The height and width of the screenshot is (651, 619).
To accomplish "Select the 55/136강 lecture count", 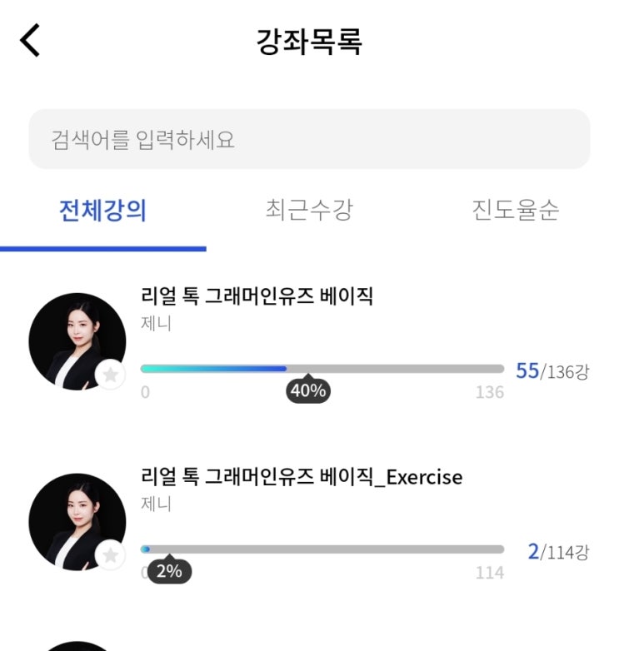I will (552, 371).
